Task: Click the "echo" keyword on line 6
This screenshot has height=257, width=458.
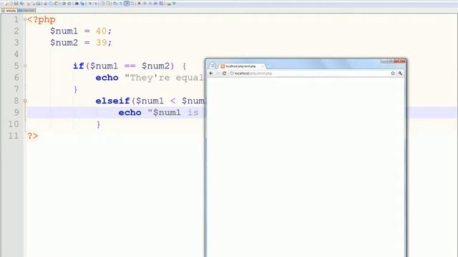Action: [x=107, y=78]
